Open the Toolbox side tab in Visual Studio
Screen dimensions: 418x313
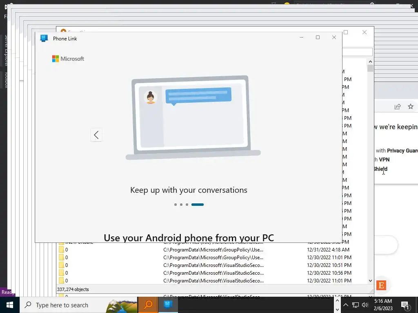pyautogui.click(x=6, y=80)
